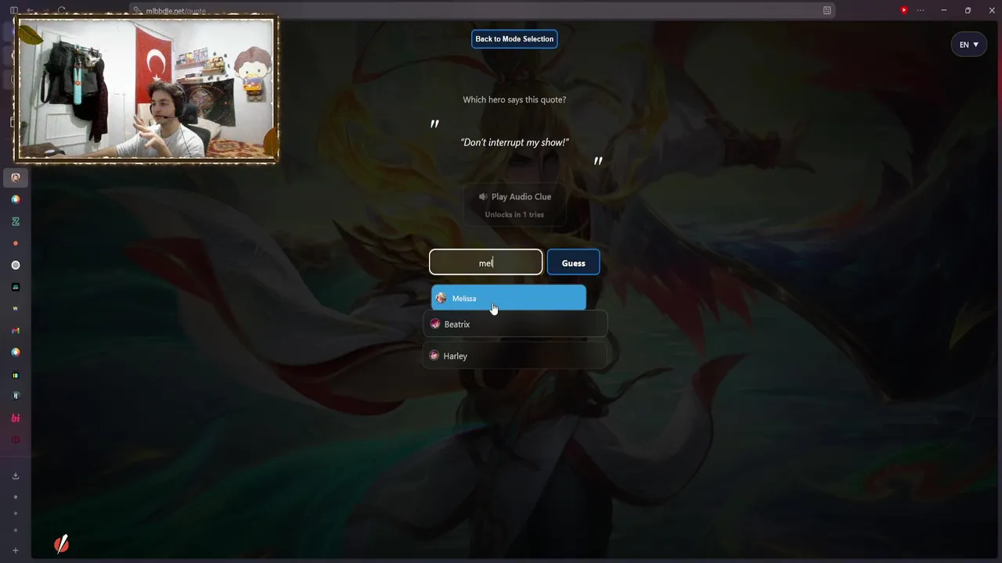Select Melissa from the suggestion list
The width and height of the screenshot is (1002, 563).
click(x=508, y=298)
